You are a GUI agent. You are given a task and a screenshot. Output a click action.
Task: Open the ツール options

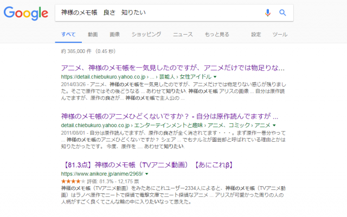coord(280,35)
